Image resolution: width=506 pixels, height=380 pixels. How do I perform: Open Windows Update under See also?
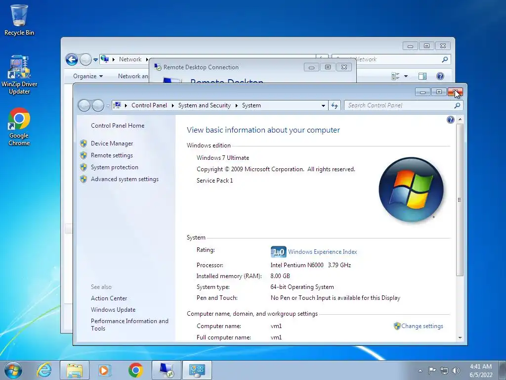pyautogui.click(x=113, y=310)
